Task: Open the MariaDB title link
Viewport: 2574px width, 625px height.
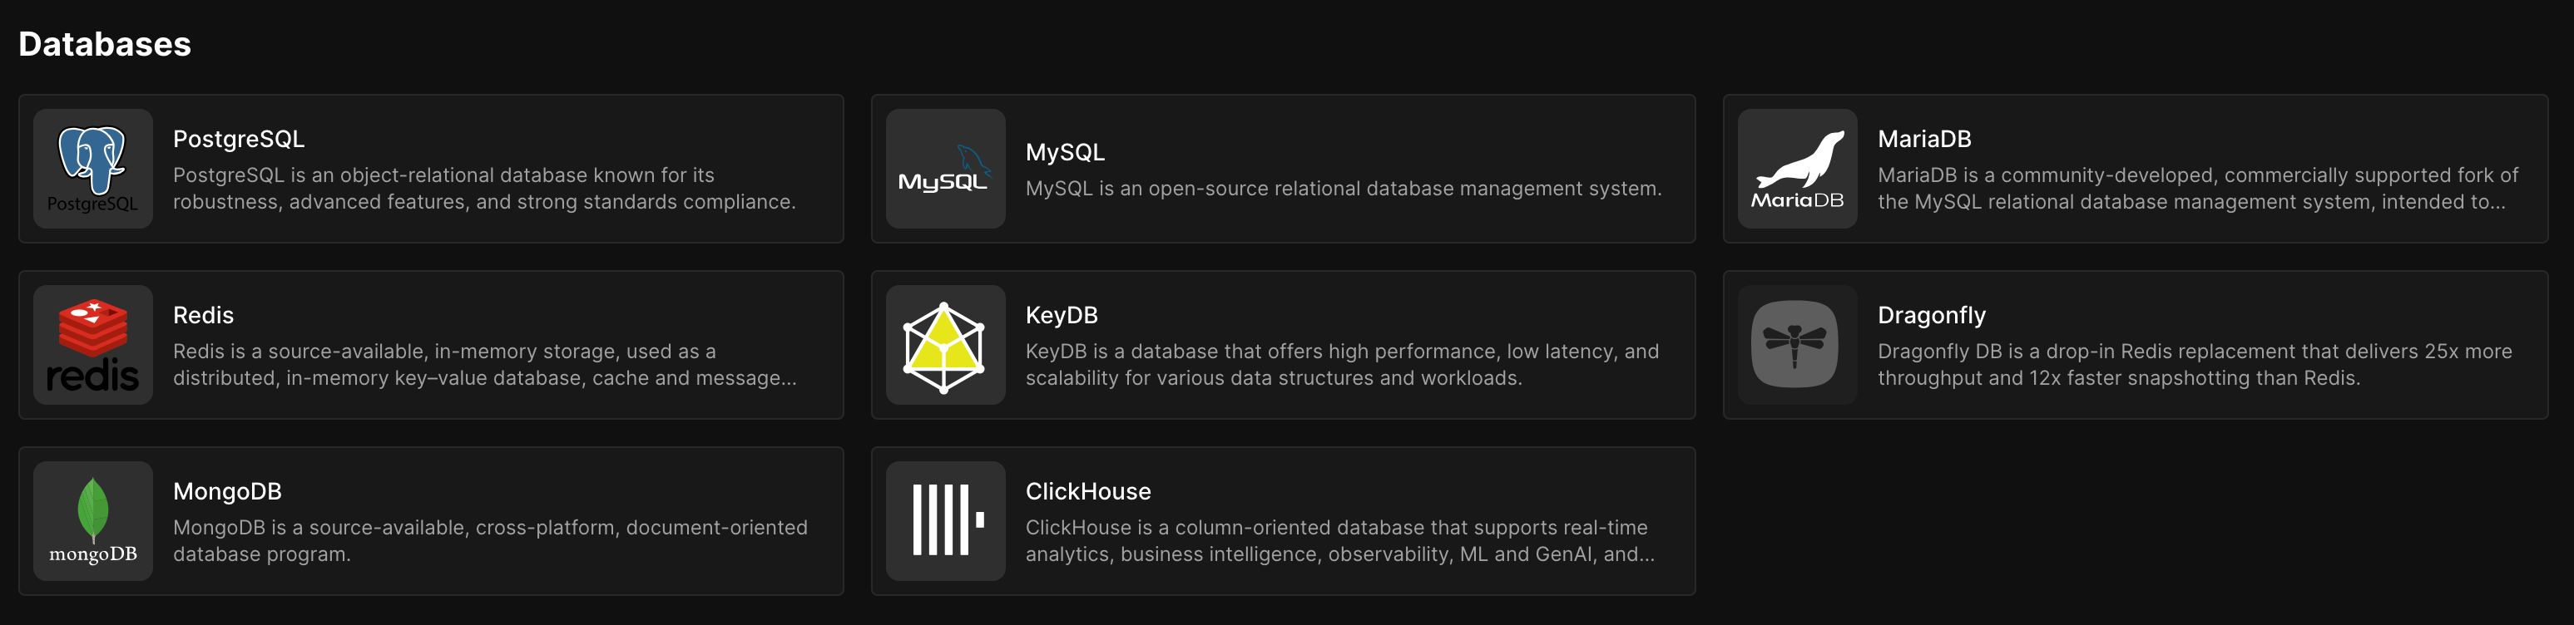Action: pyautogui.click(x=1923, y=139)
